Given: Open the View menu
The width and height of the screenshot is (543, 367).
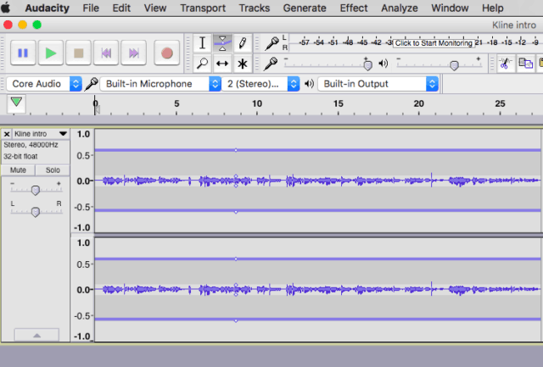Looking at the screenshot, I should coord(154,8).
